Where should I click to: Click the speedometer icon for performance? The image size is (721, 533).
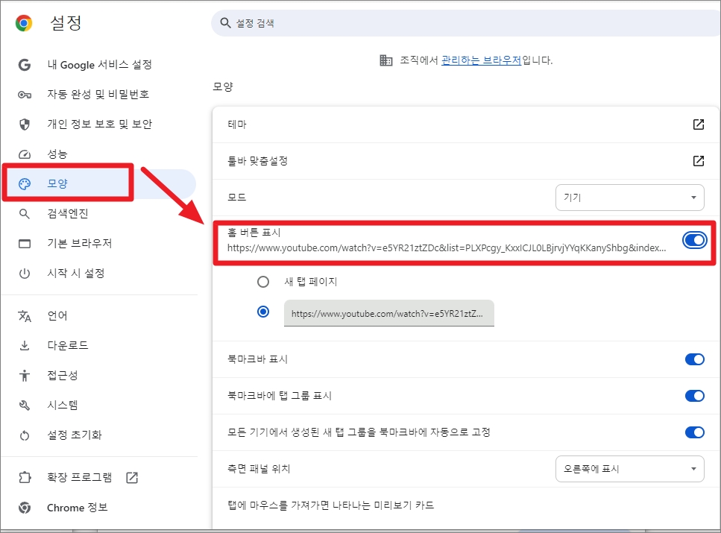tap(25, 154)
